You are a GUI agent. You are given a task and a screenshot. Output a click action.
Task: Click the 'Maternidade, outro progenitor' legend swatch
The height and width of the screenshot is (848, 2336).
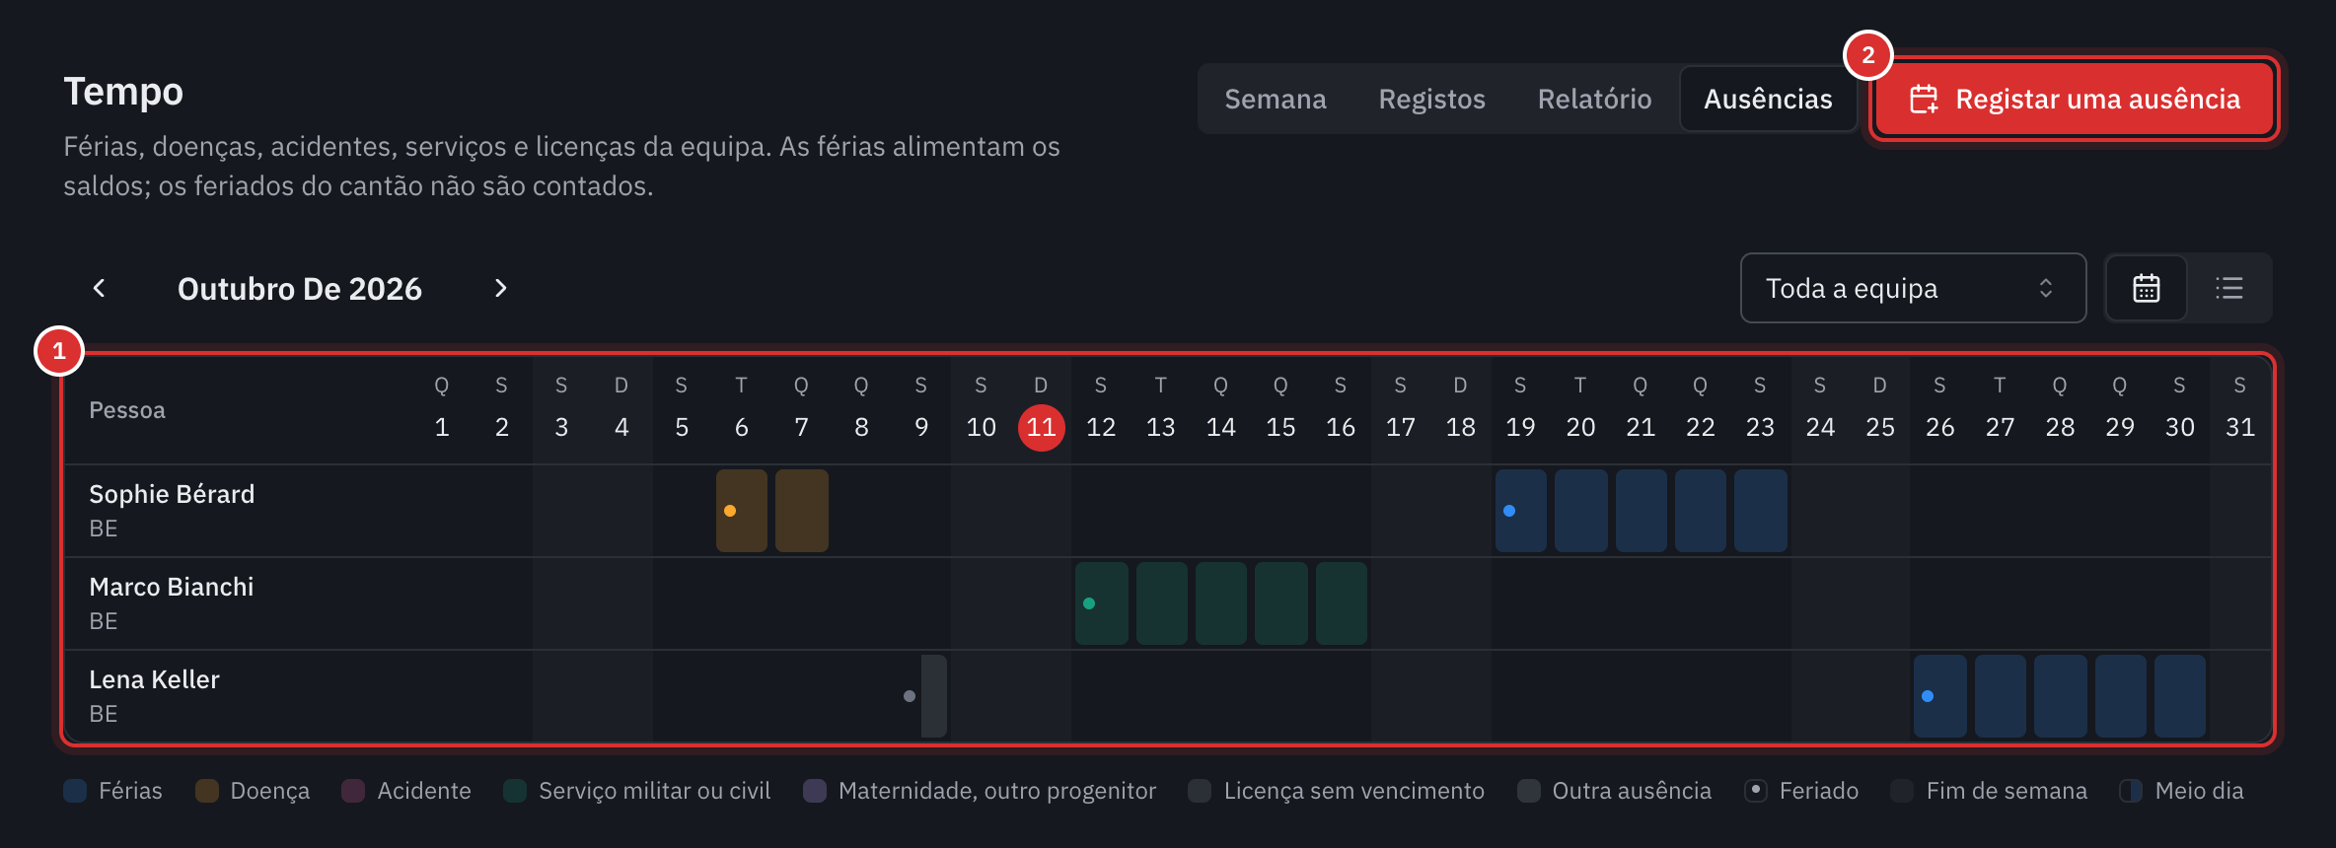click(x=815, y=791)
